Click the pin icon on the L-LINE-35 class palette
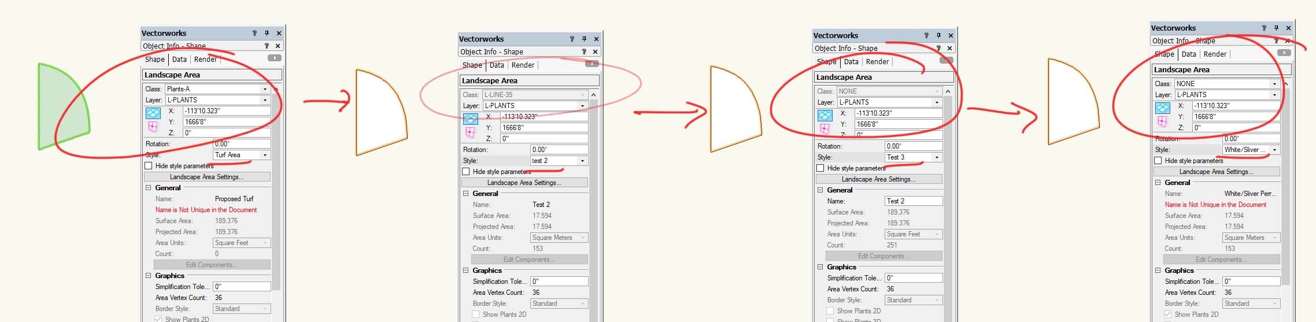The height and width of the screenshot is (322, 1316). (x=584, y=39)
